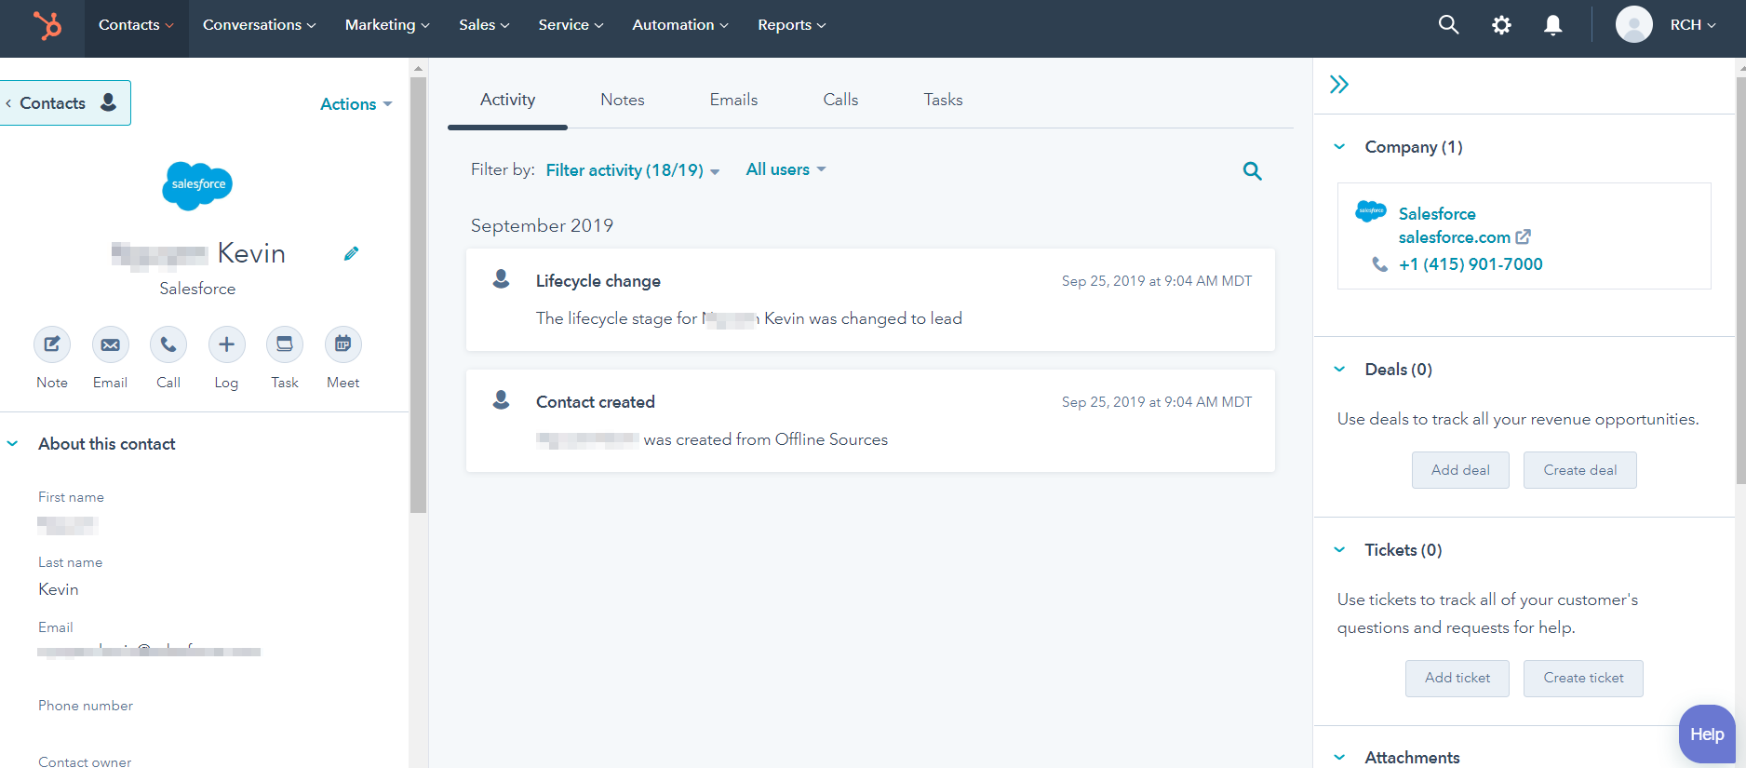Click the right sidebar scrollbar thumb
The image size is (1746, 768).
coord(1740,279)
